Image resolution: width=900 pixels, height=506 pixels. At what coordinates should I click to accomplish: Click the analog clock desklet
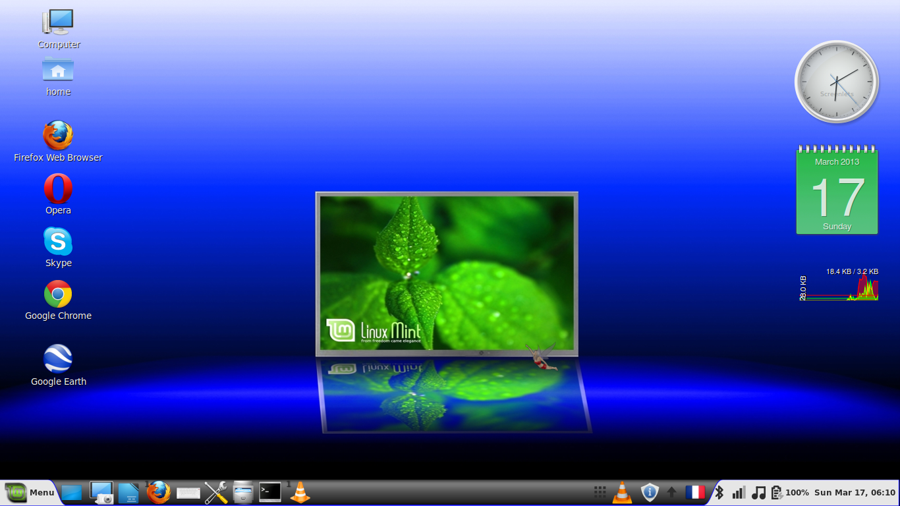(x=837, y=82)
